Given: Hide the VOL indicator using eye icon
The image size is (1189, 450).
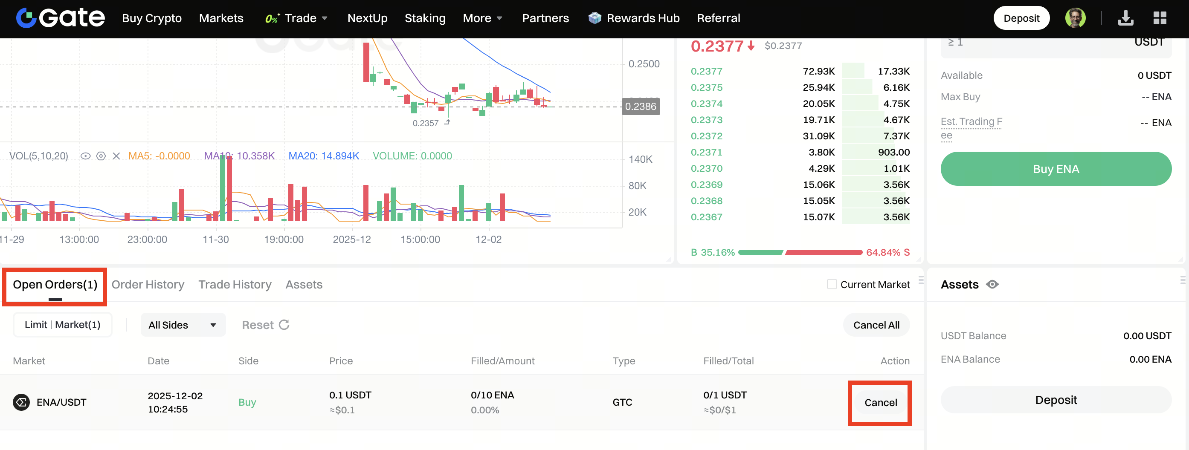Looking at the screenshot, I should click(85, 156).
